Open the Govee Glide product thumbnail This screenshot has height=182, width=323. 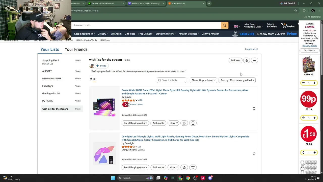click(104, 108)
